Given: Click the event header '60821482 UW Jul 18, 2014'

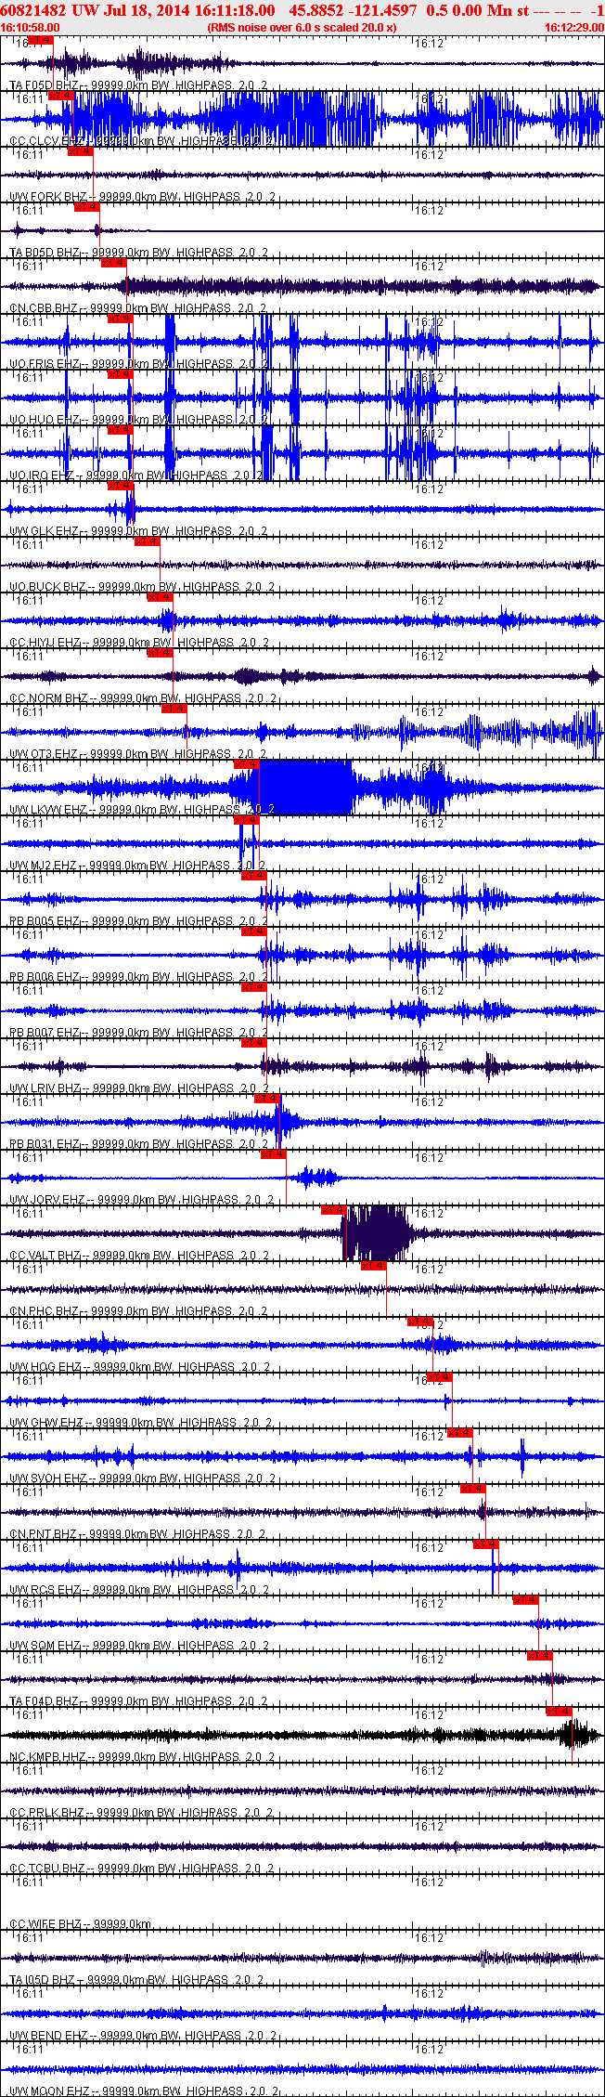Looking at the screenshot, I should (94, 9).
